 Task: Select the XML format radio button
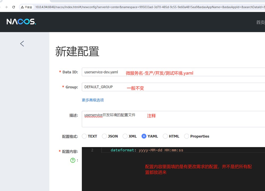[125, 136]
